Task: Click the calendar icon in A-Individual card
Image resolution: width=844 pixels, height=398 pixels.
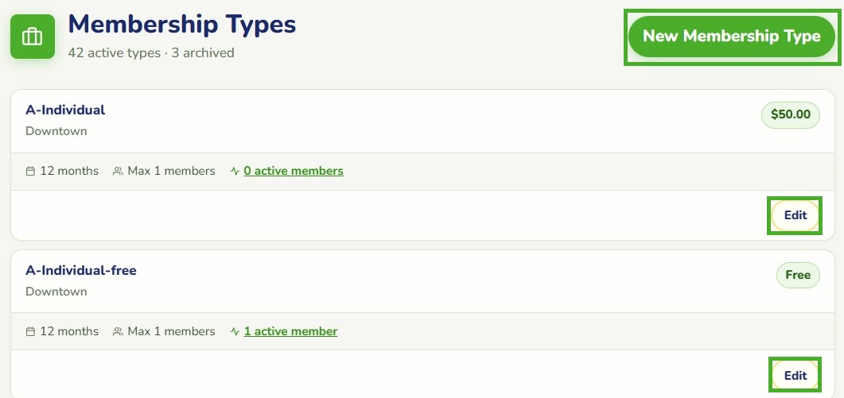Action: (x=31, y=172)
